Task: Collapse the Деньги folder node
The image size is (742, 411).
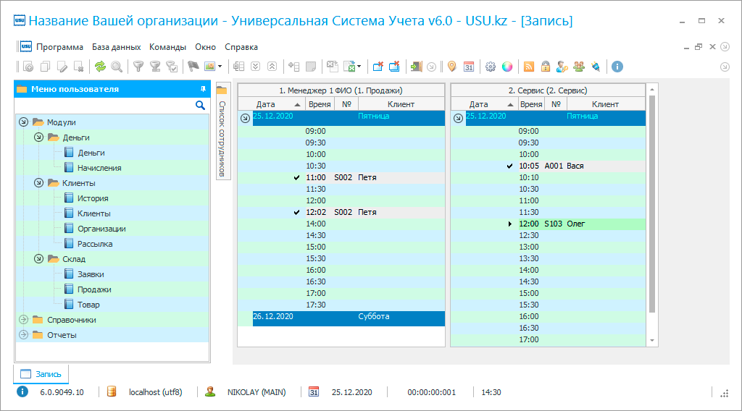Action: pos(39,137)
